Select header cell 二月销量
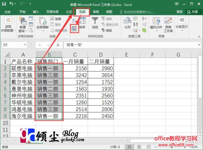Screen dimensions: 203x150 (x=101, y=62)
